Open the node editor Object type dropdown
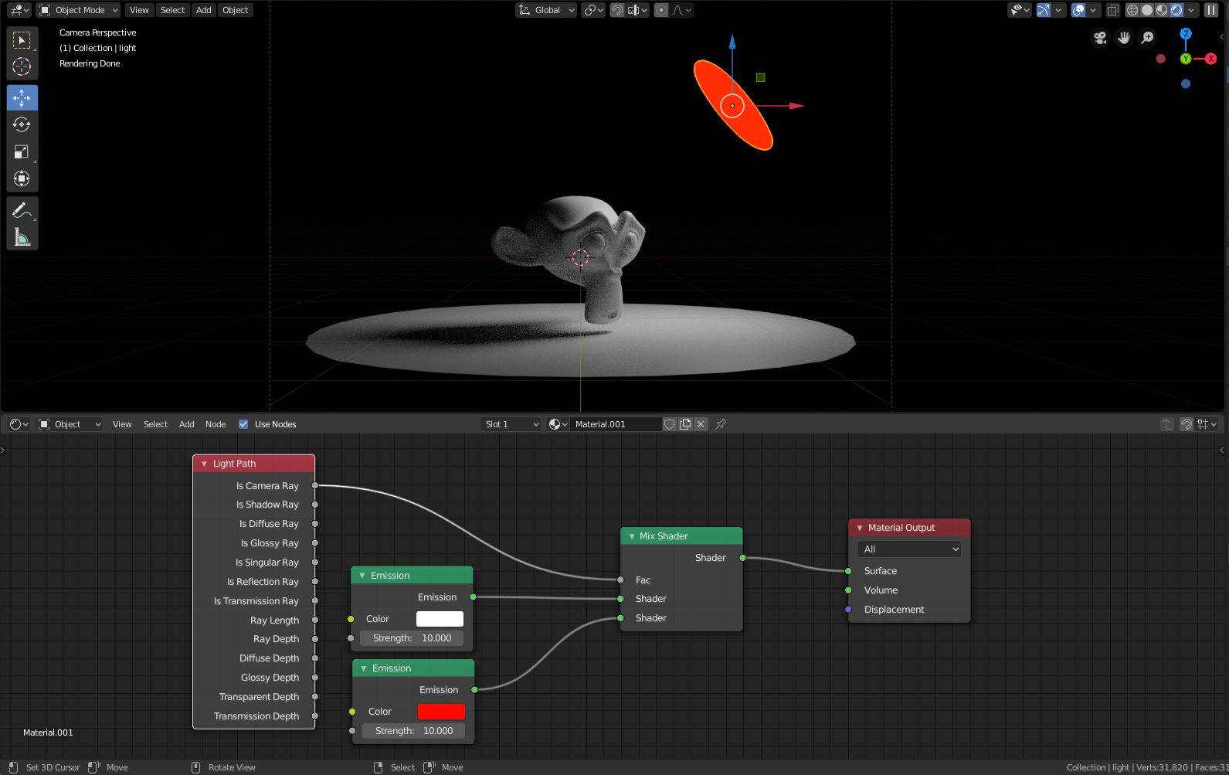Screen dimensions: 1229x775 click(70, 424)
